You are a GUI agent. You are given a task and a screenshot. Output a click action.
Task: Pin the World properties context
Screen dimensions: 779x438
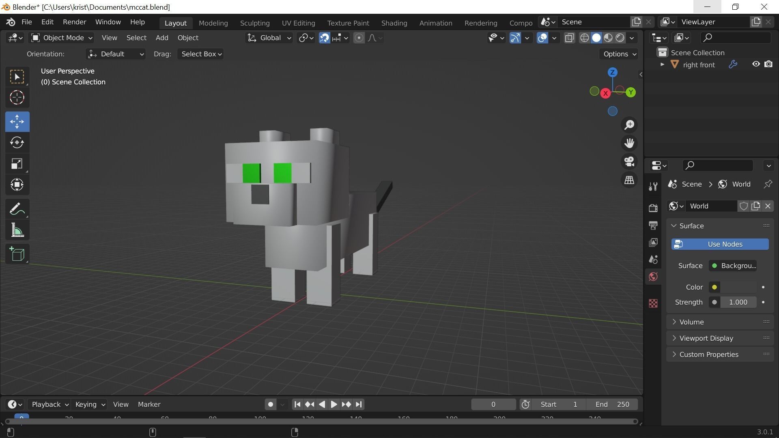pyautogui.click(x=768, y=184)
